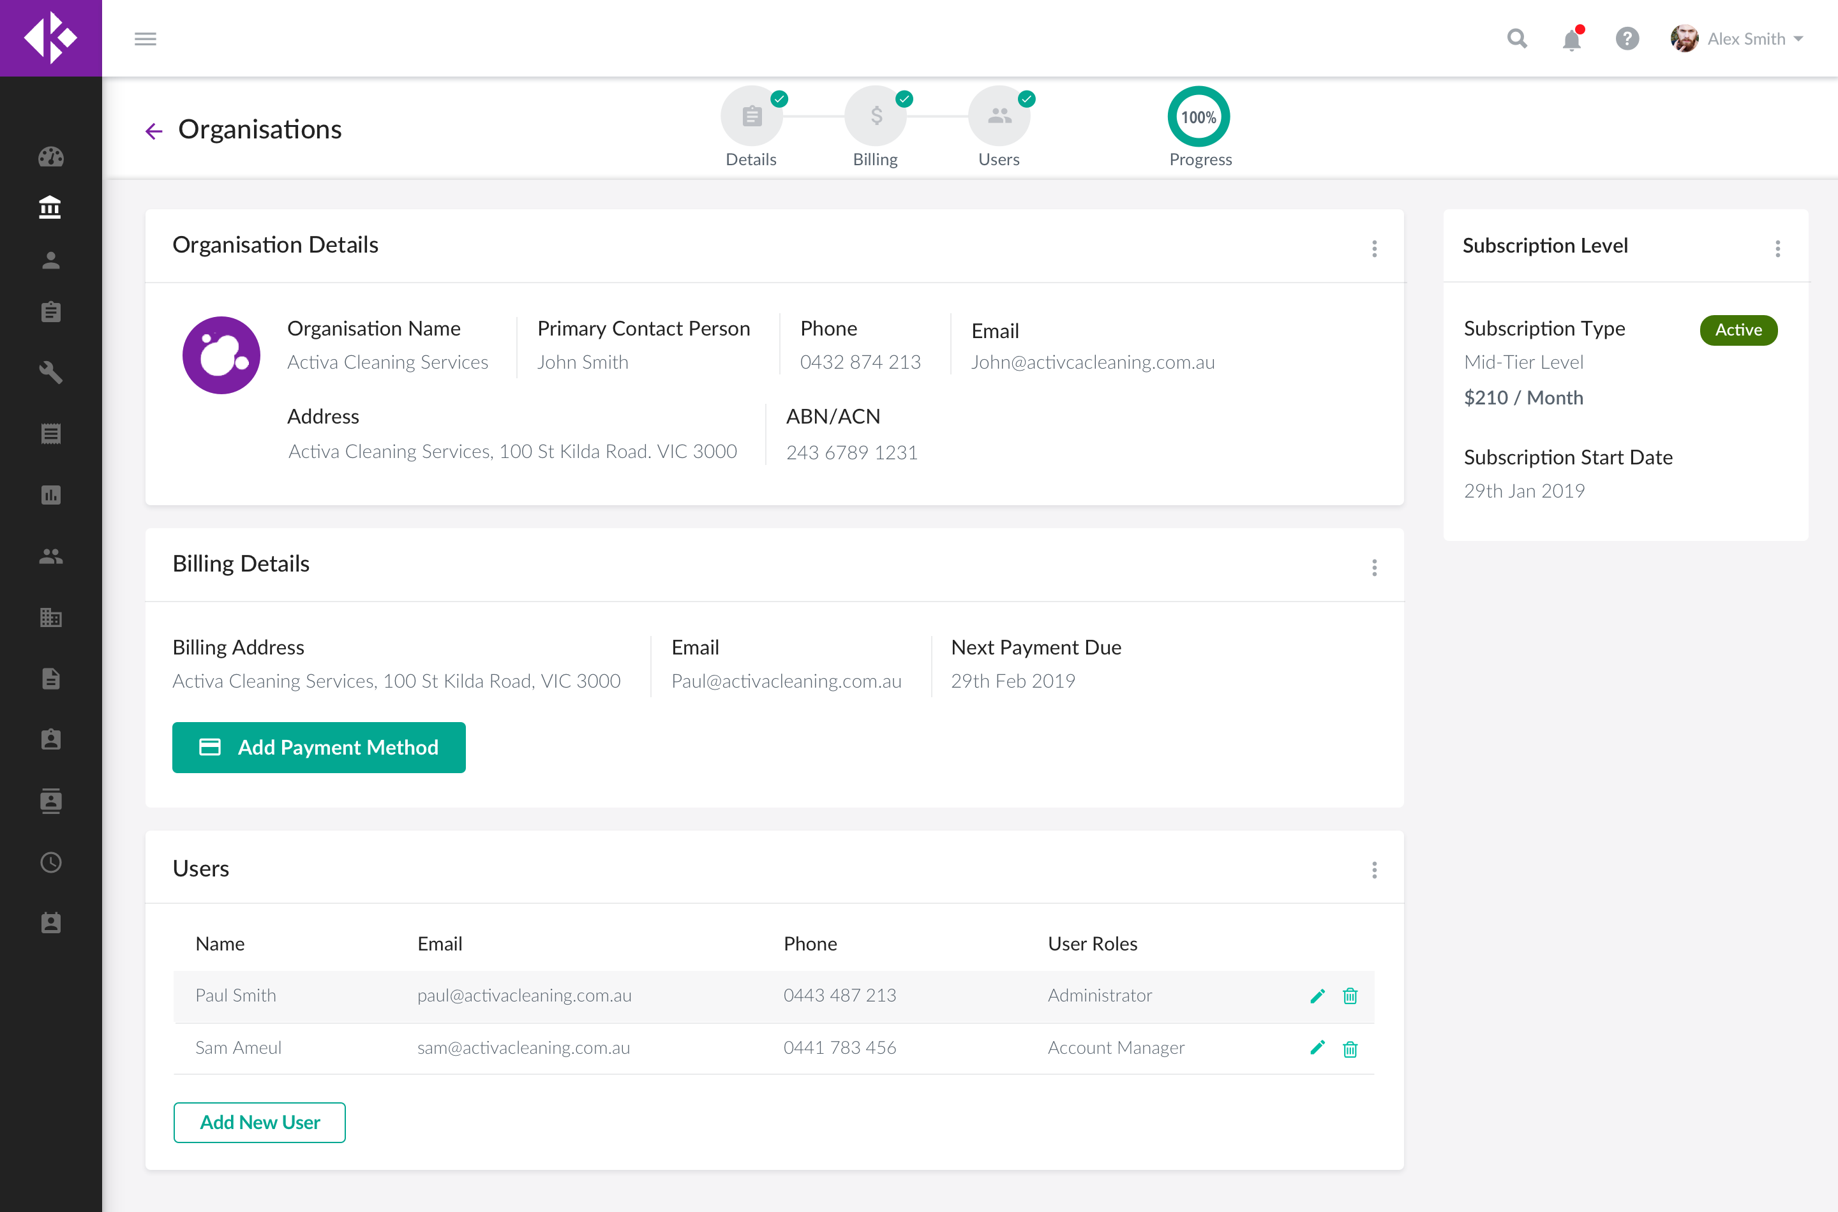The height and width of the screenshot is (1212, 1838).
Task: Toggle the hamburger menu sidebar
Action: point(146,39)
